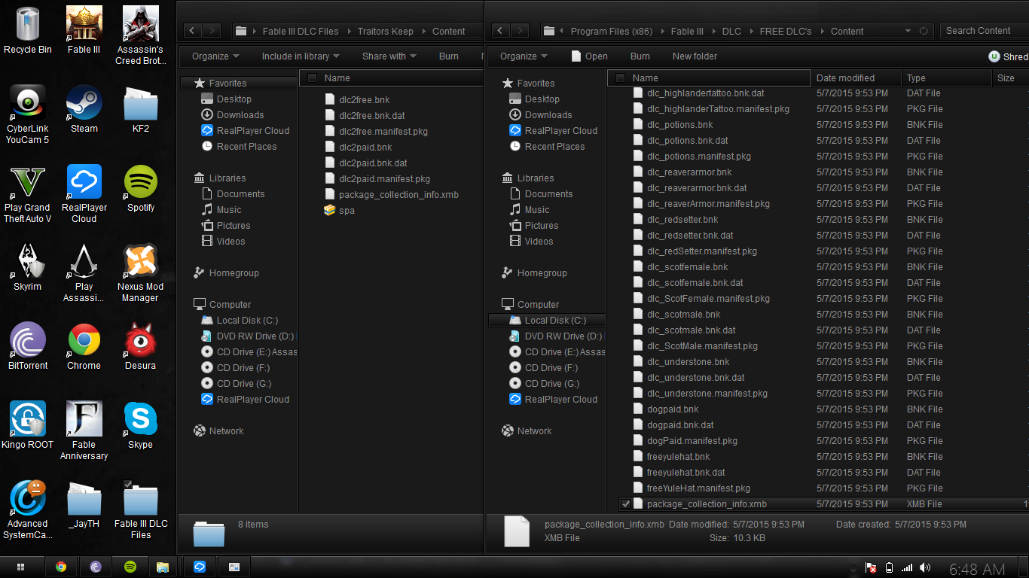Screen dimensions: 1029x578
Task: Click New folder in right window toolbar
Action: pyautogui.click(x=695, y=56)
